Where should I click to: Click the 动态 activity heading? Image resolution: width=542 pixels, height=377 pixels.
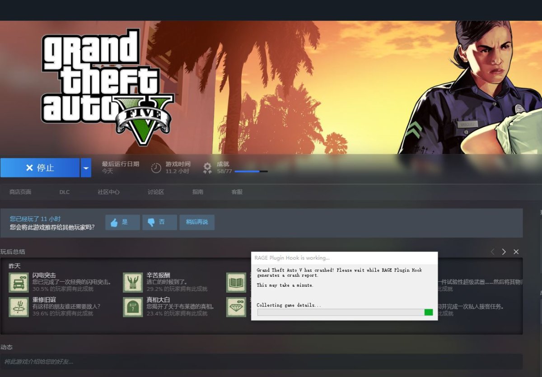click(x=6, y=347)
